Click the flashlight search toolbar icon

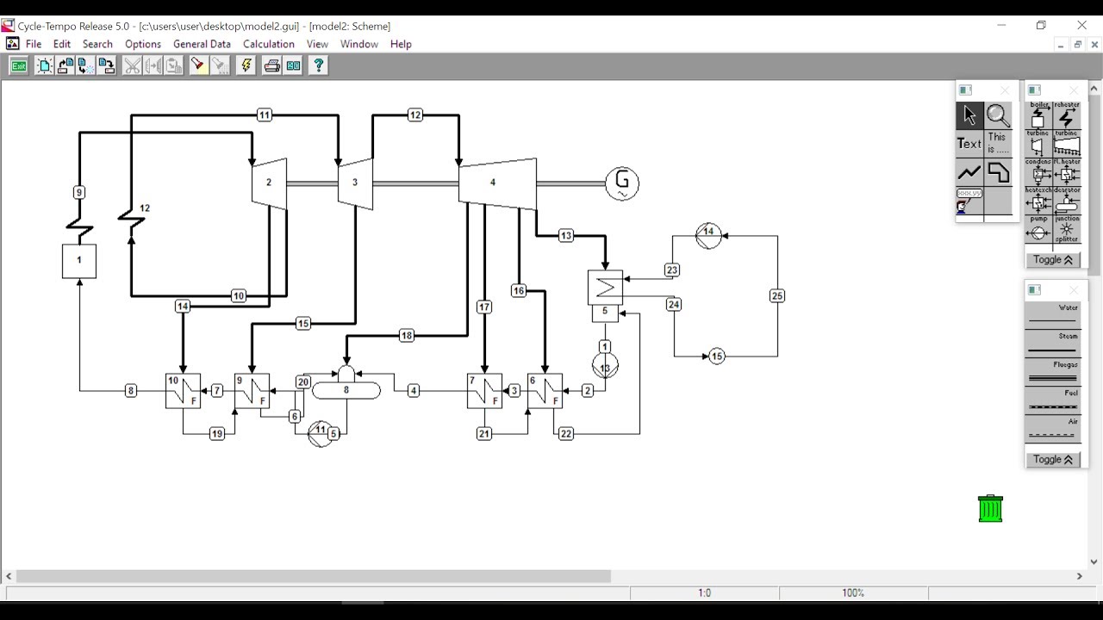(198, 65)
